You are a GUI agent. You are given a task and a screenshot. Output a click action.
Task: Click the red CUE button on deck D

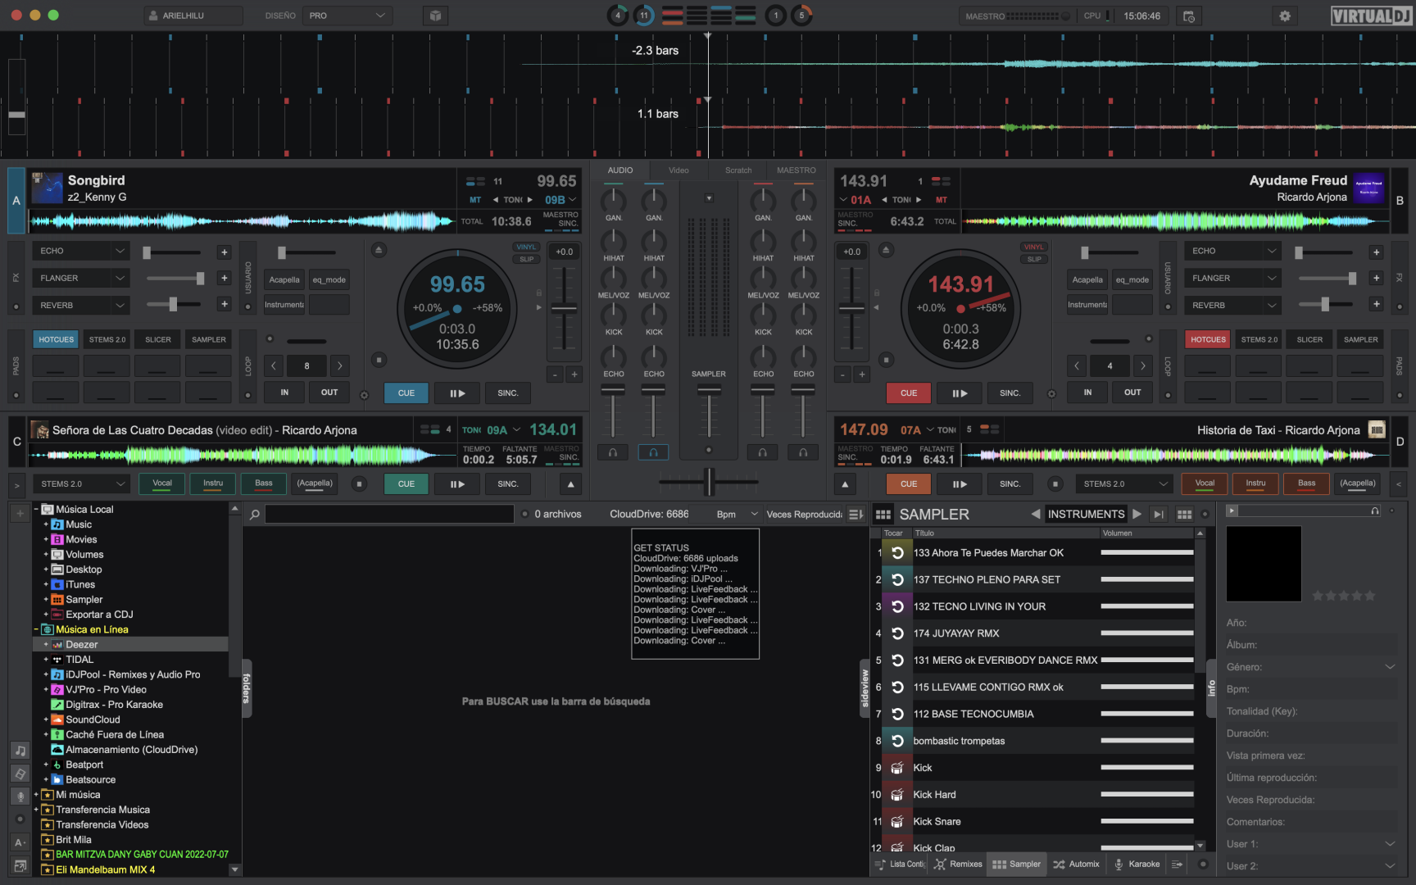pyautogui.click(x=909, y=484)
